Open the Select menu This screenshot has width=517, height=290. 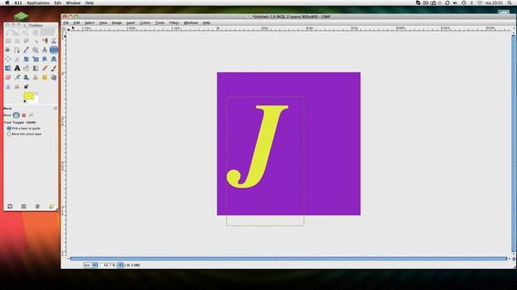click(90, 23)
